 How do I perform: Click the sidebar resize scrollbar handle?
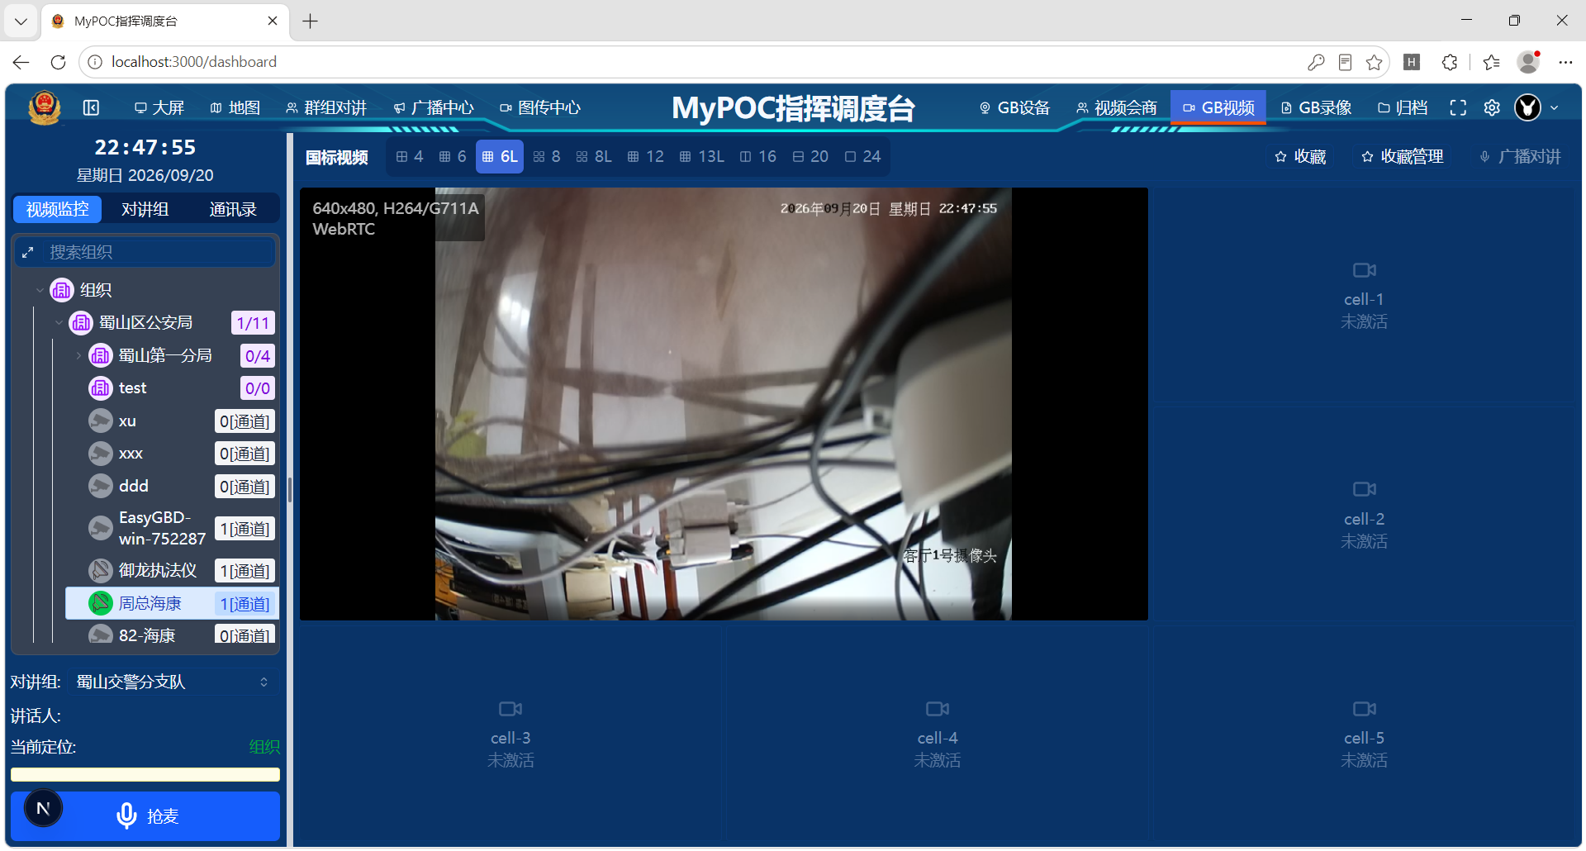click(290, 489)
